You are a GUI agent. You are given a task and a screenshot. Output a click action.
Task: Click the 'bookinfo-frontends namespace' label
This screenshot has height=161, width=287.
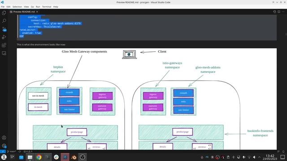pyautogui.click(x=260, y=133)
